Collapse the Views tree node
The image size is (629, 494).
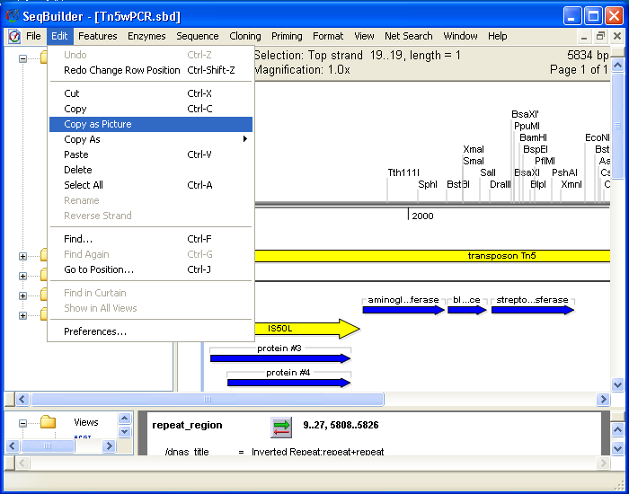(22, 423)
